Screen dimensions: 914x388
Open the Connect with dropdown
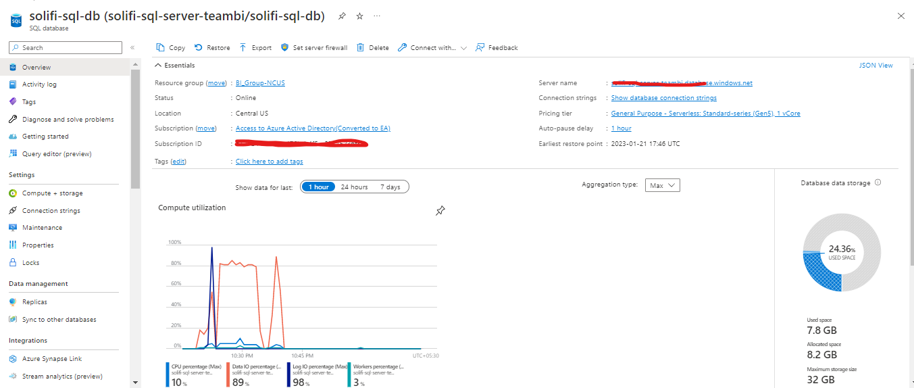click(432, 47)
